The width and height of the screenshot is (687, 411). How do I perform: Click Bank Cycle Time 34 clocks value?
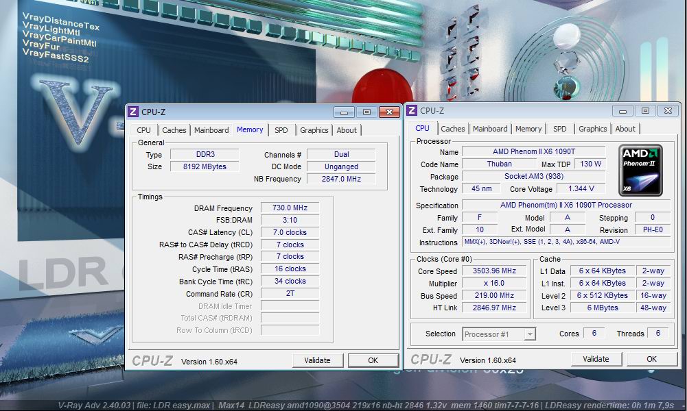[x=290, y=281]
